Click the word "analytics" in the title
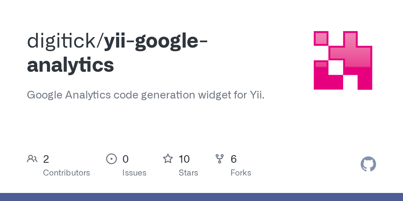 tap(71, 65)
